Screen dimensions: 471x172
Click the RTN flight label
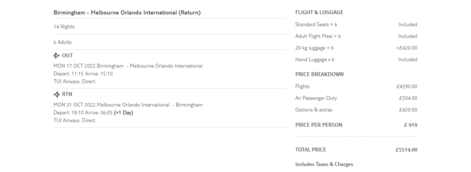tap(67, 94)
